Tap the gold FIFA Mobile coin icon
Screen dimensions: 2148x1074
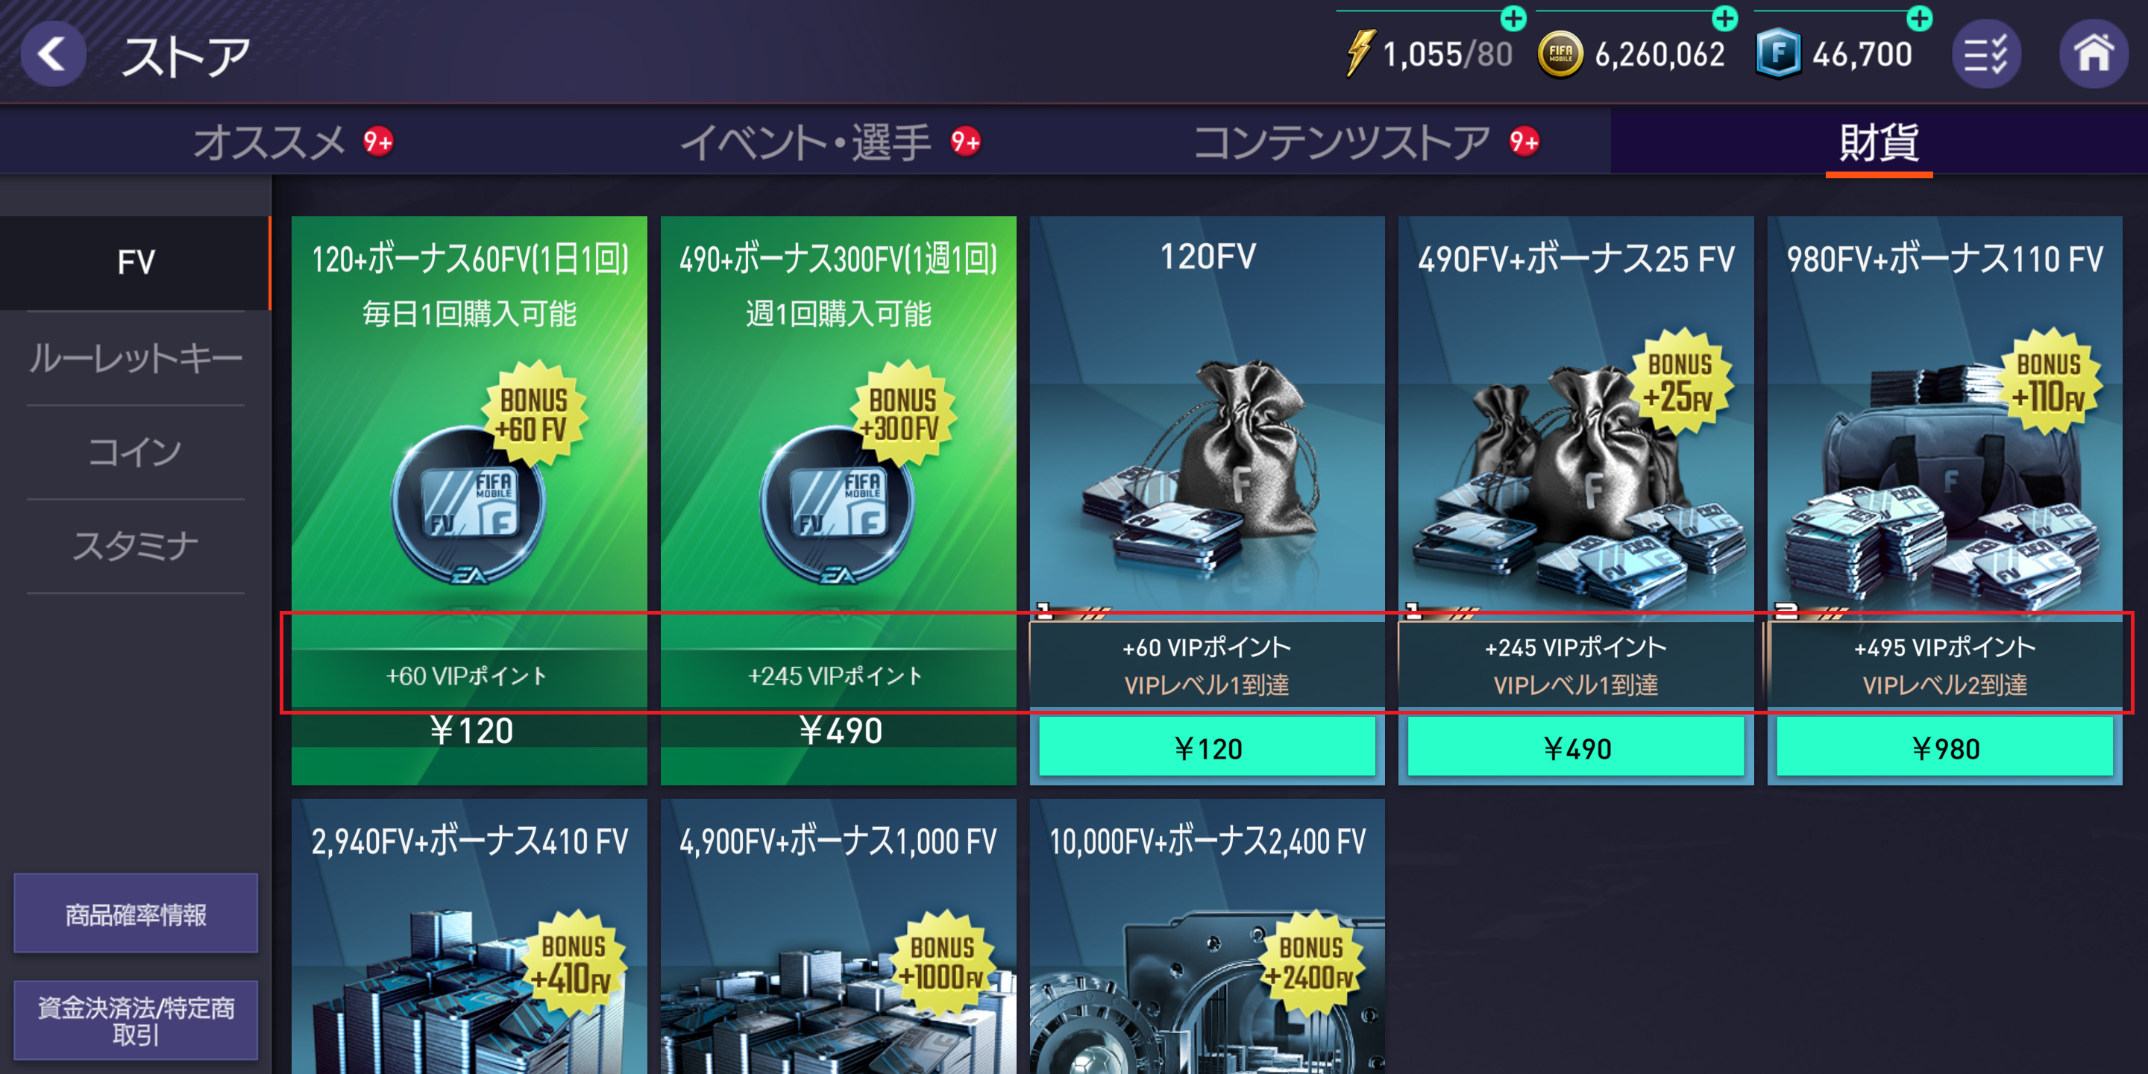(x=1560, y=55)
